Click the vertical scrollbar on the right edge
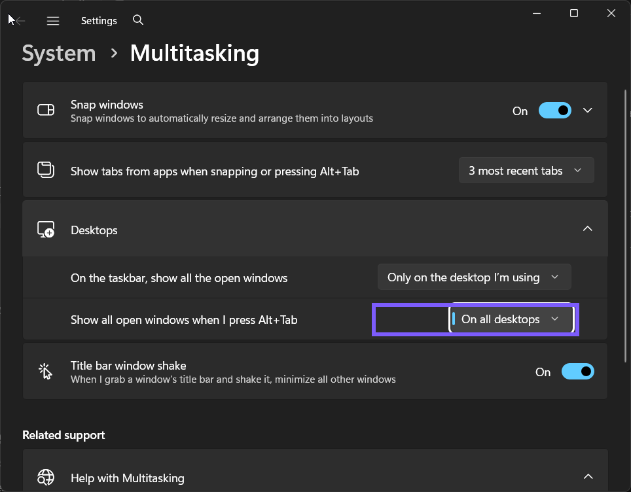This screenshot has width=631, height=492. (x=625, y=226)
